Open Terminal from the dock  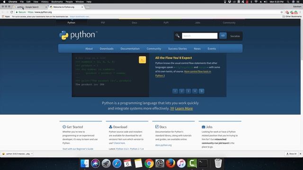click(x=203, y=163)
